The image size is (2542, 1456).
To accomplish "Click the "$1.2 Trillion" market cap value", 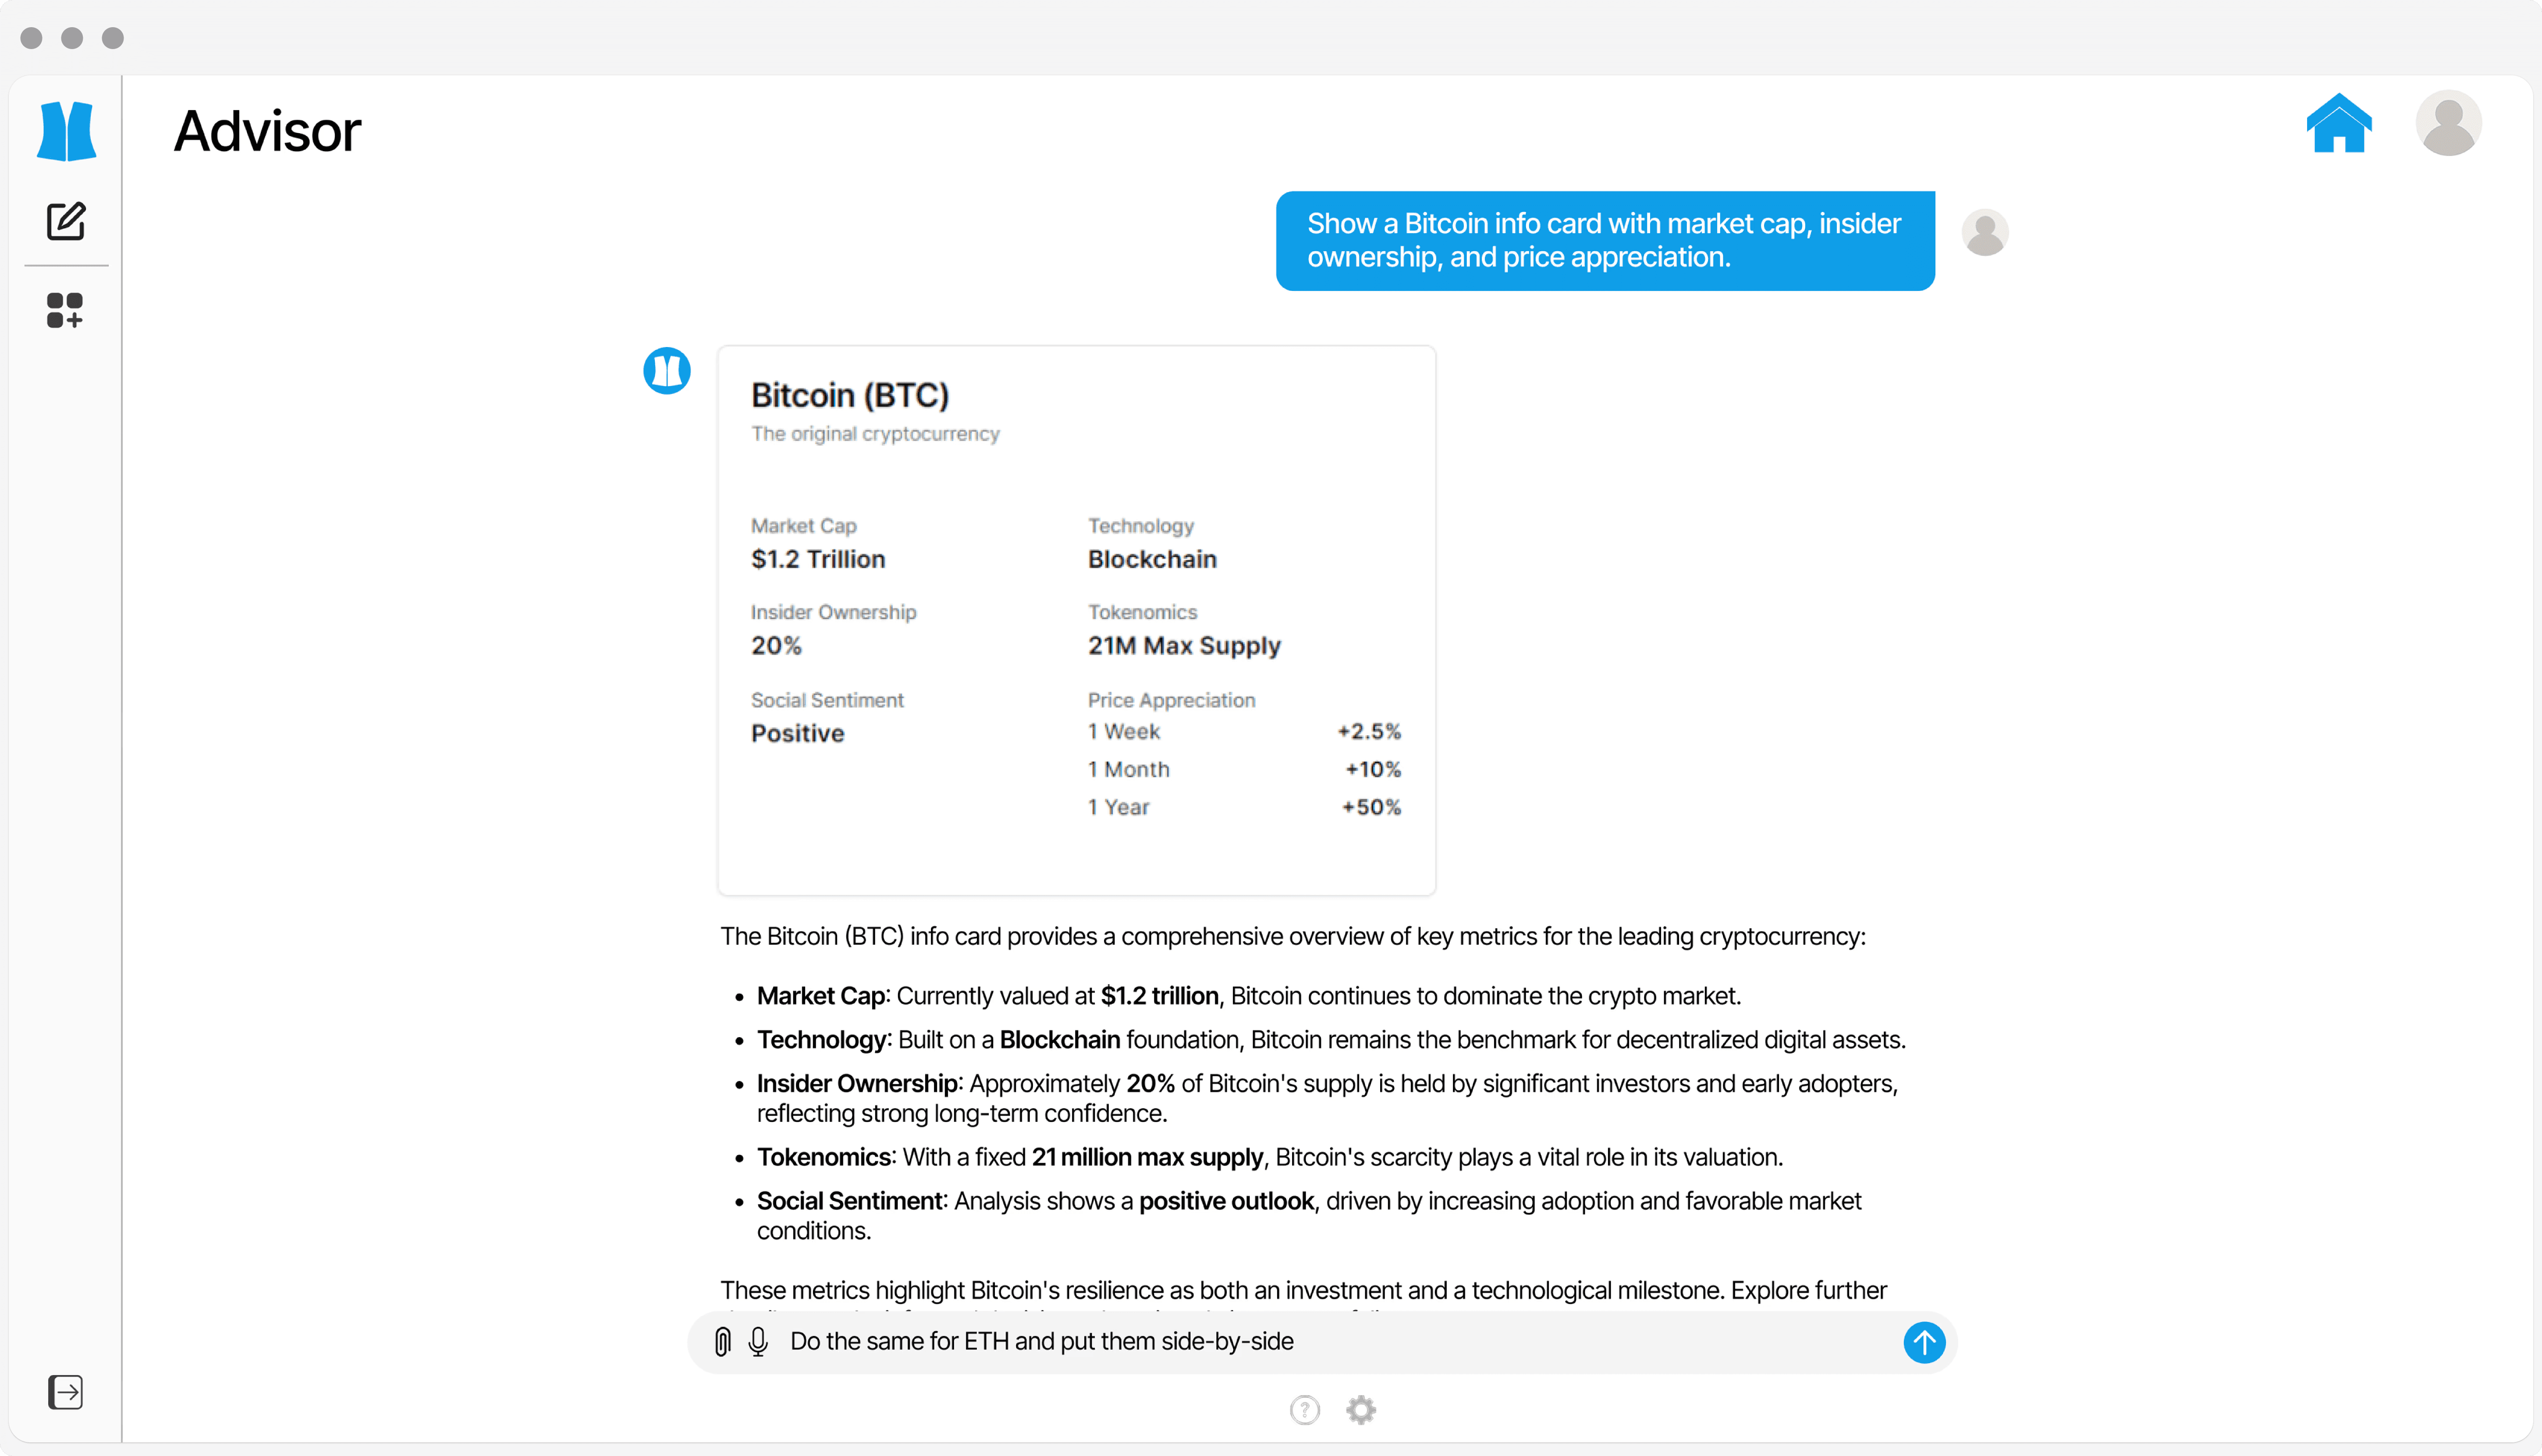I will pos(818,559).
